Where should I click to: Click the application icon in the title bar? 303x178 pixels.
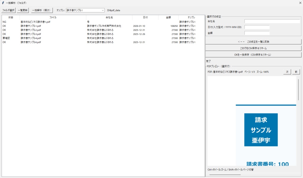click(x=3, y=3)
